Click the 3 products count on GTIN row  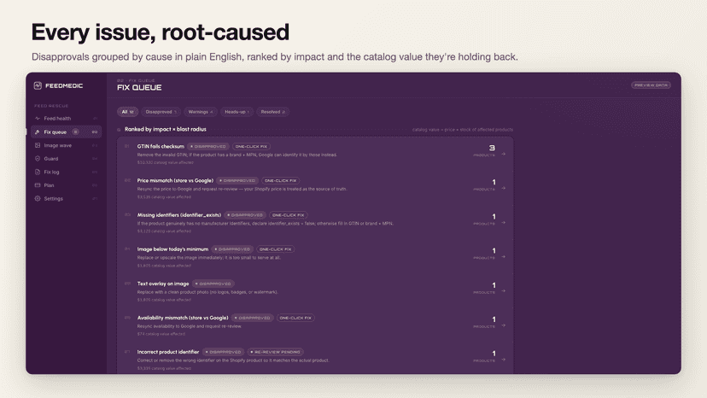point(492,148)
